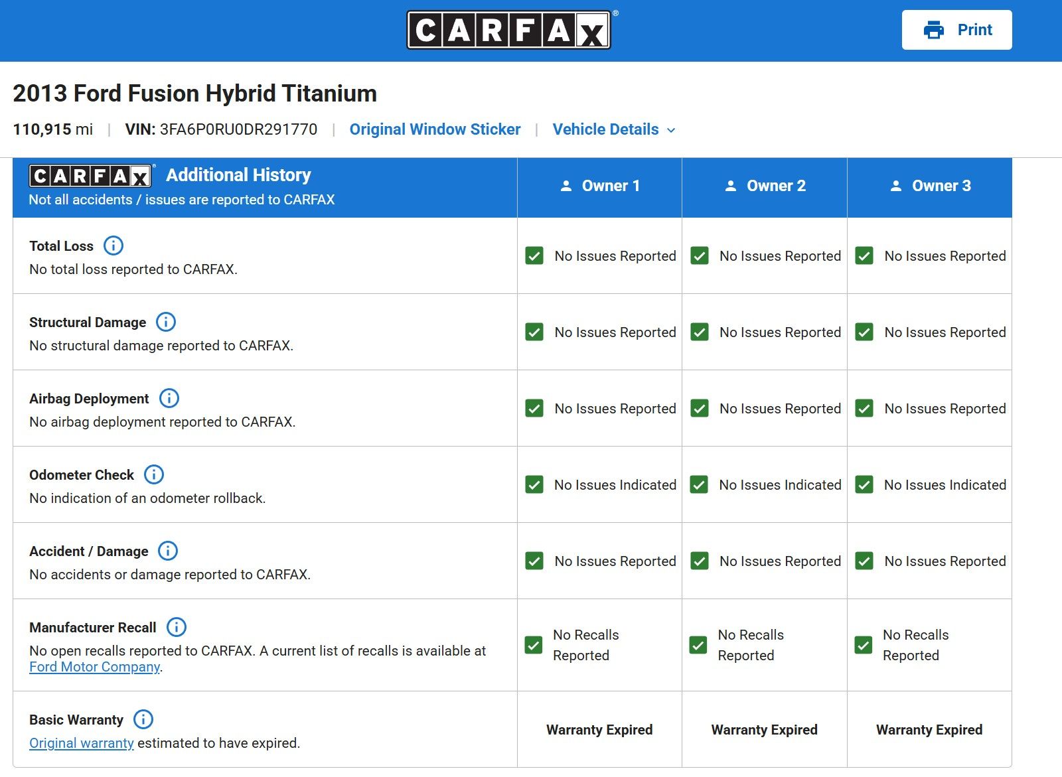This screenshot has height=777, width=1062.
Task: Click No Issues Indicated for Owner 1
Action: 615,485
